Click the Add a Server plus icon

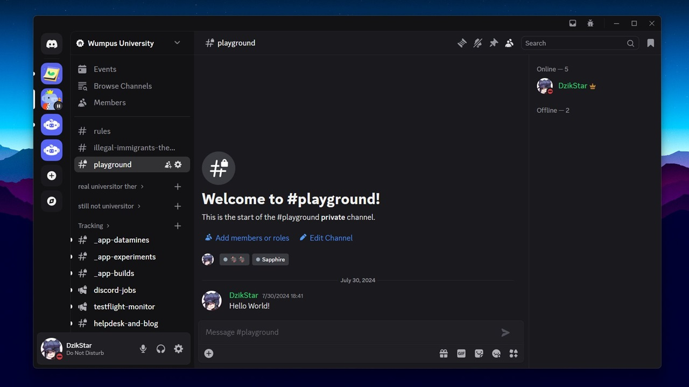coord(52,175)
